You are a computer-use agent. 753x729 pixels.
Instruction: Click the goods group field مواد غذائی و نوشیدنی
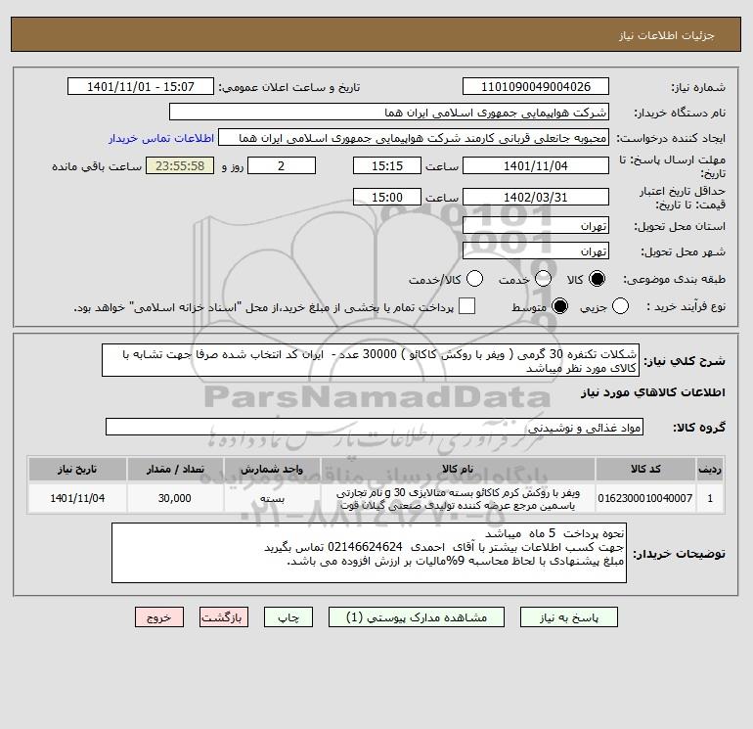(x=375, y=428)
